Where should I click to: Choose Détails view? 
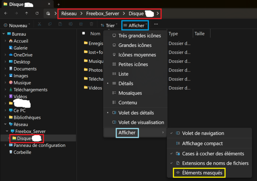[x=135, y=83]
